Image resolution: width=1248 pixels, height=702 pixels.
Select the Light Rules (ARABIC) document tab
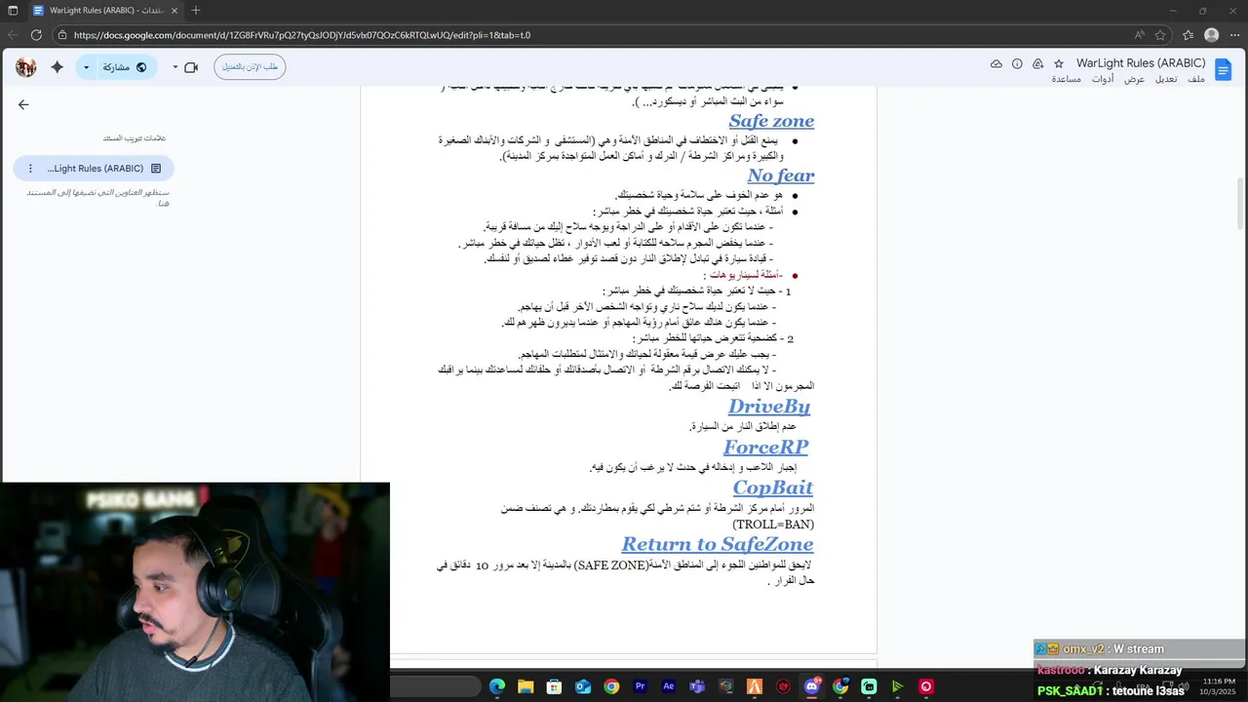94,169
